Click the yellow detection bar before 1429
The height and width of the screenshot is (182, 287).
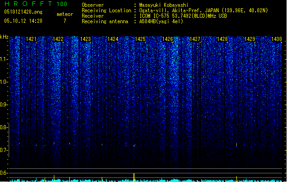click(236, 179)
